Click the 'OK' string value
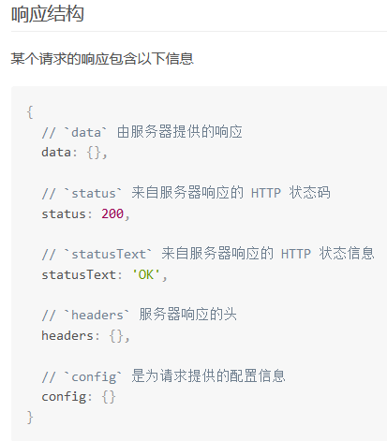 tap(146, 274)
